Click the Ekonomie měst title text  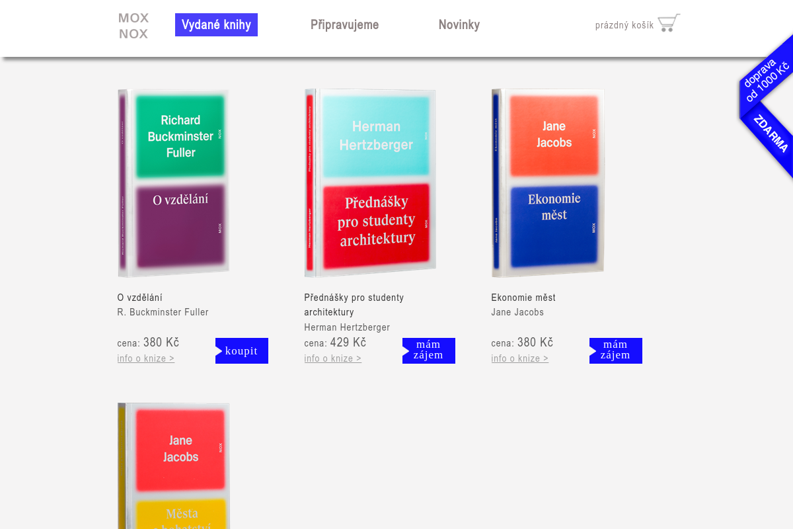click(x=523, y=298)
